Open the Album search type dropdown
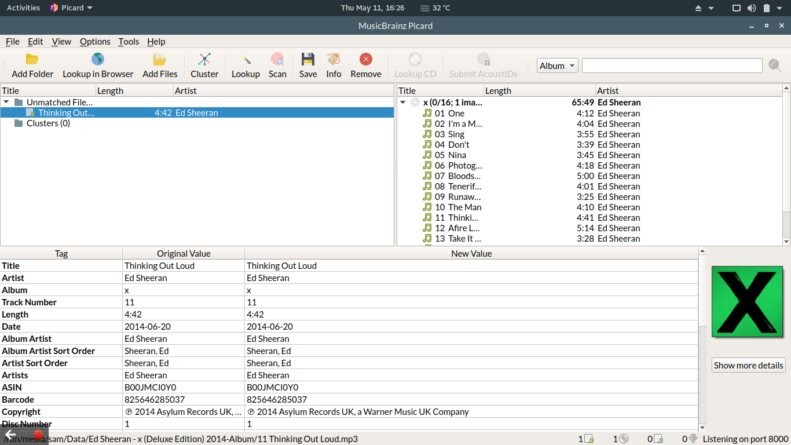The height and width of the screenshot is (445, 791). point(557,66)
